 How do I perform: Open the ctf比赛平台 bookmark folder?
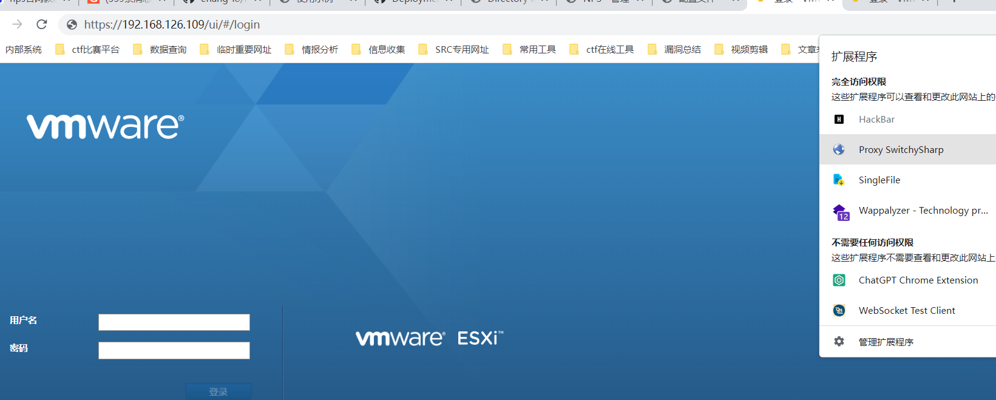[87, 50]
